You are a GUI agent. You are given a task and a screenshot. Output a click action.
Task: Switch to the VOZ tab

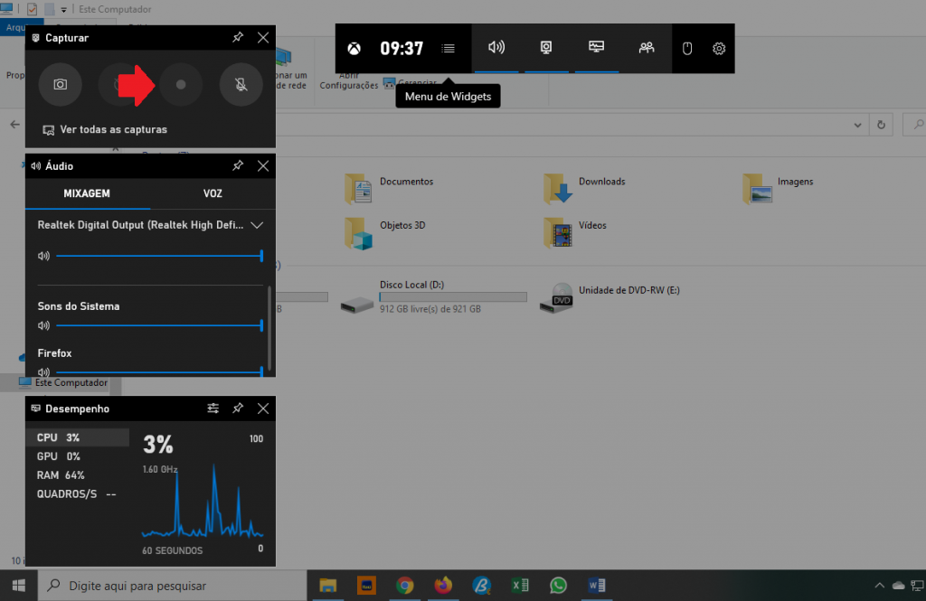click(213, 193)
